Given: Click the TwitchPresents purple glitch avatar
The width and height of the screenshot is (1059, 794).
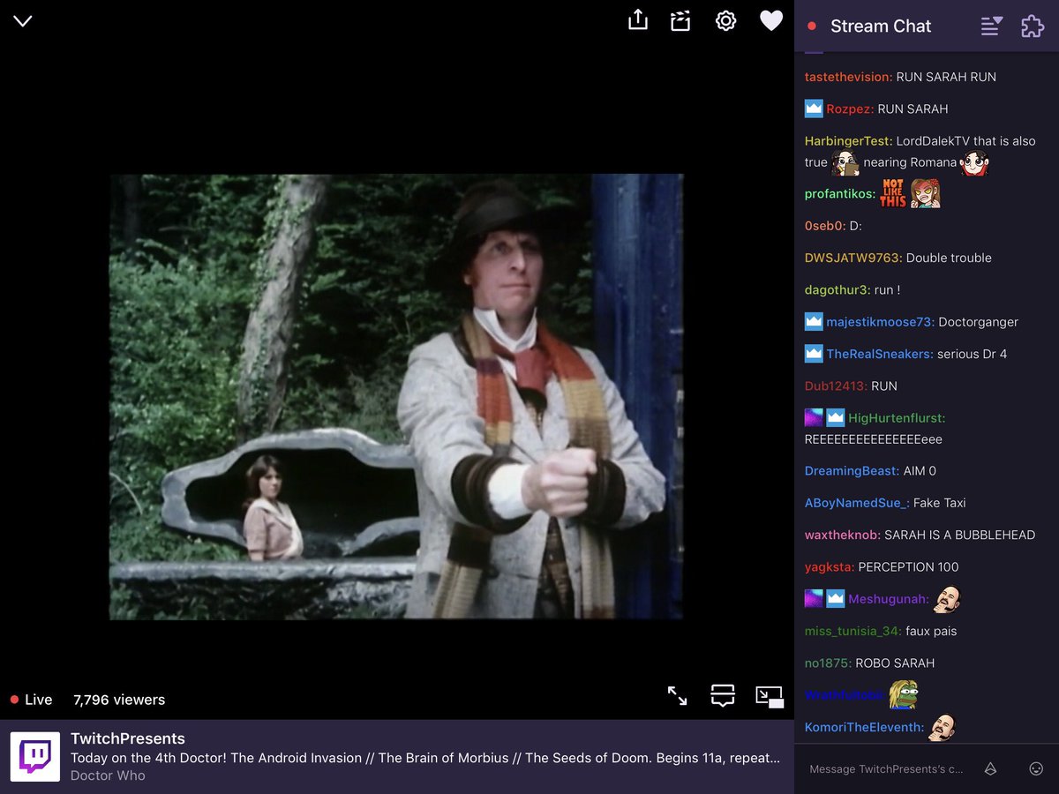Looking at the screenshot, I should pyautogui.click(x=35, y=755).
